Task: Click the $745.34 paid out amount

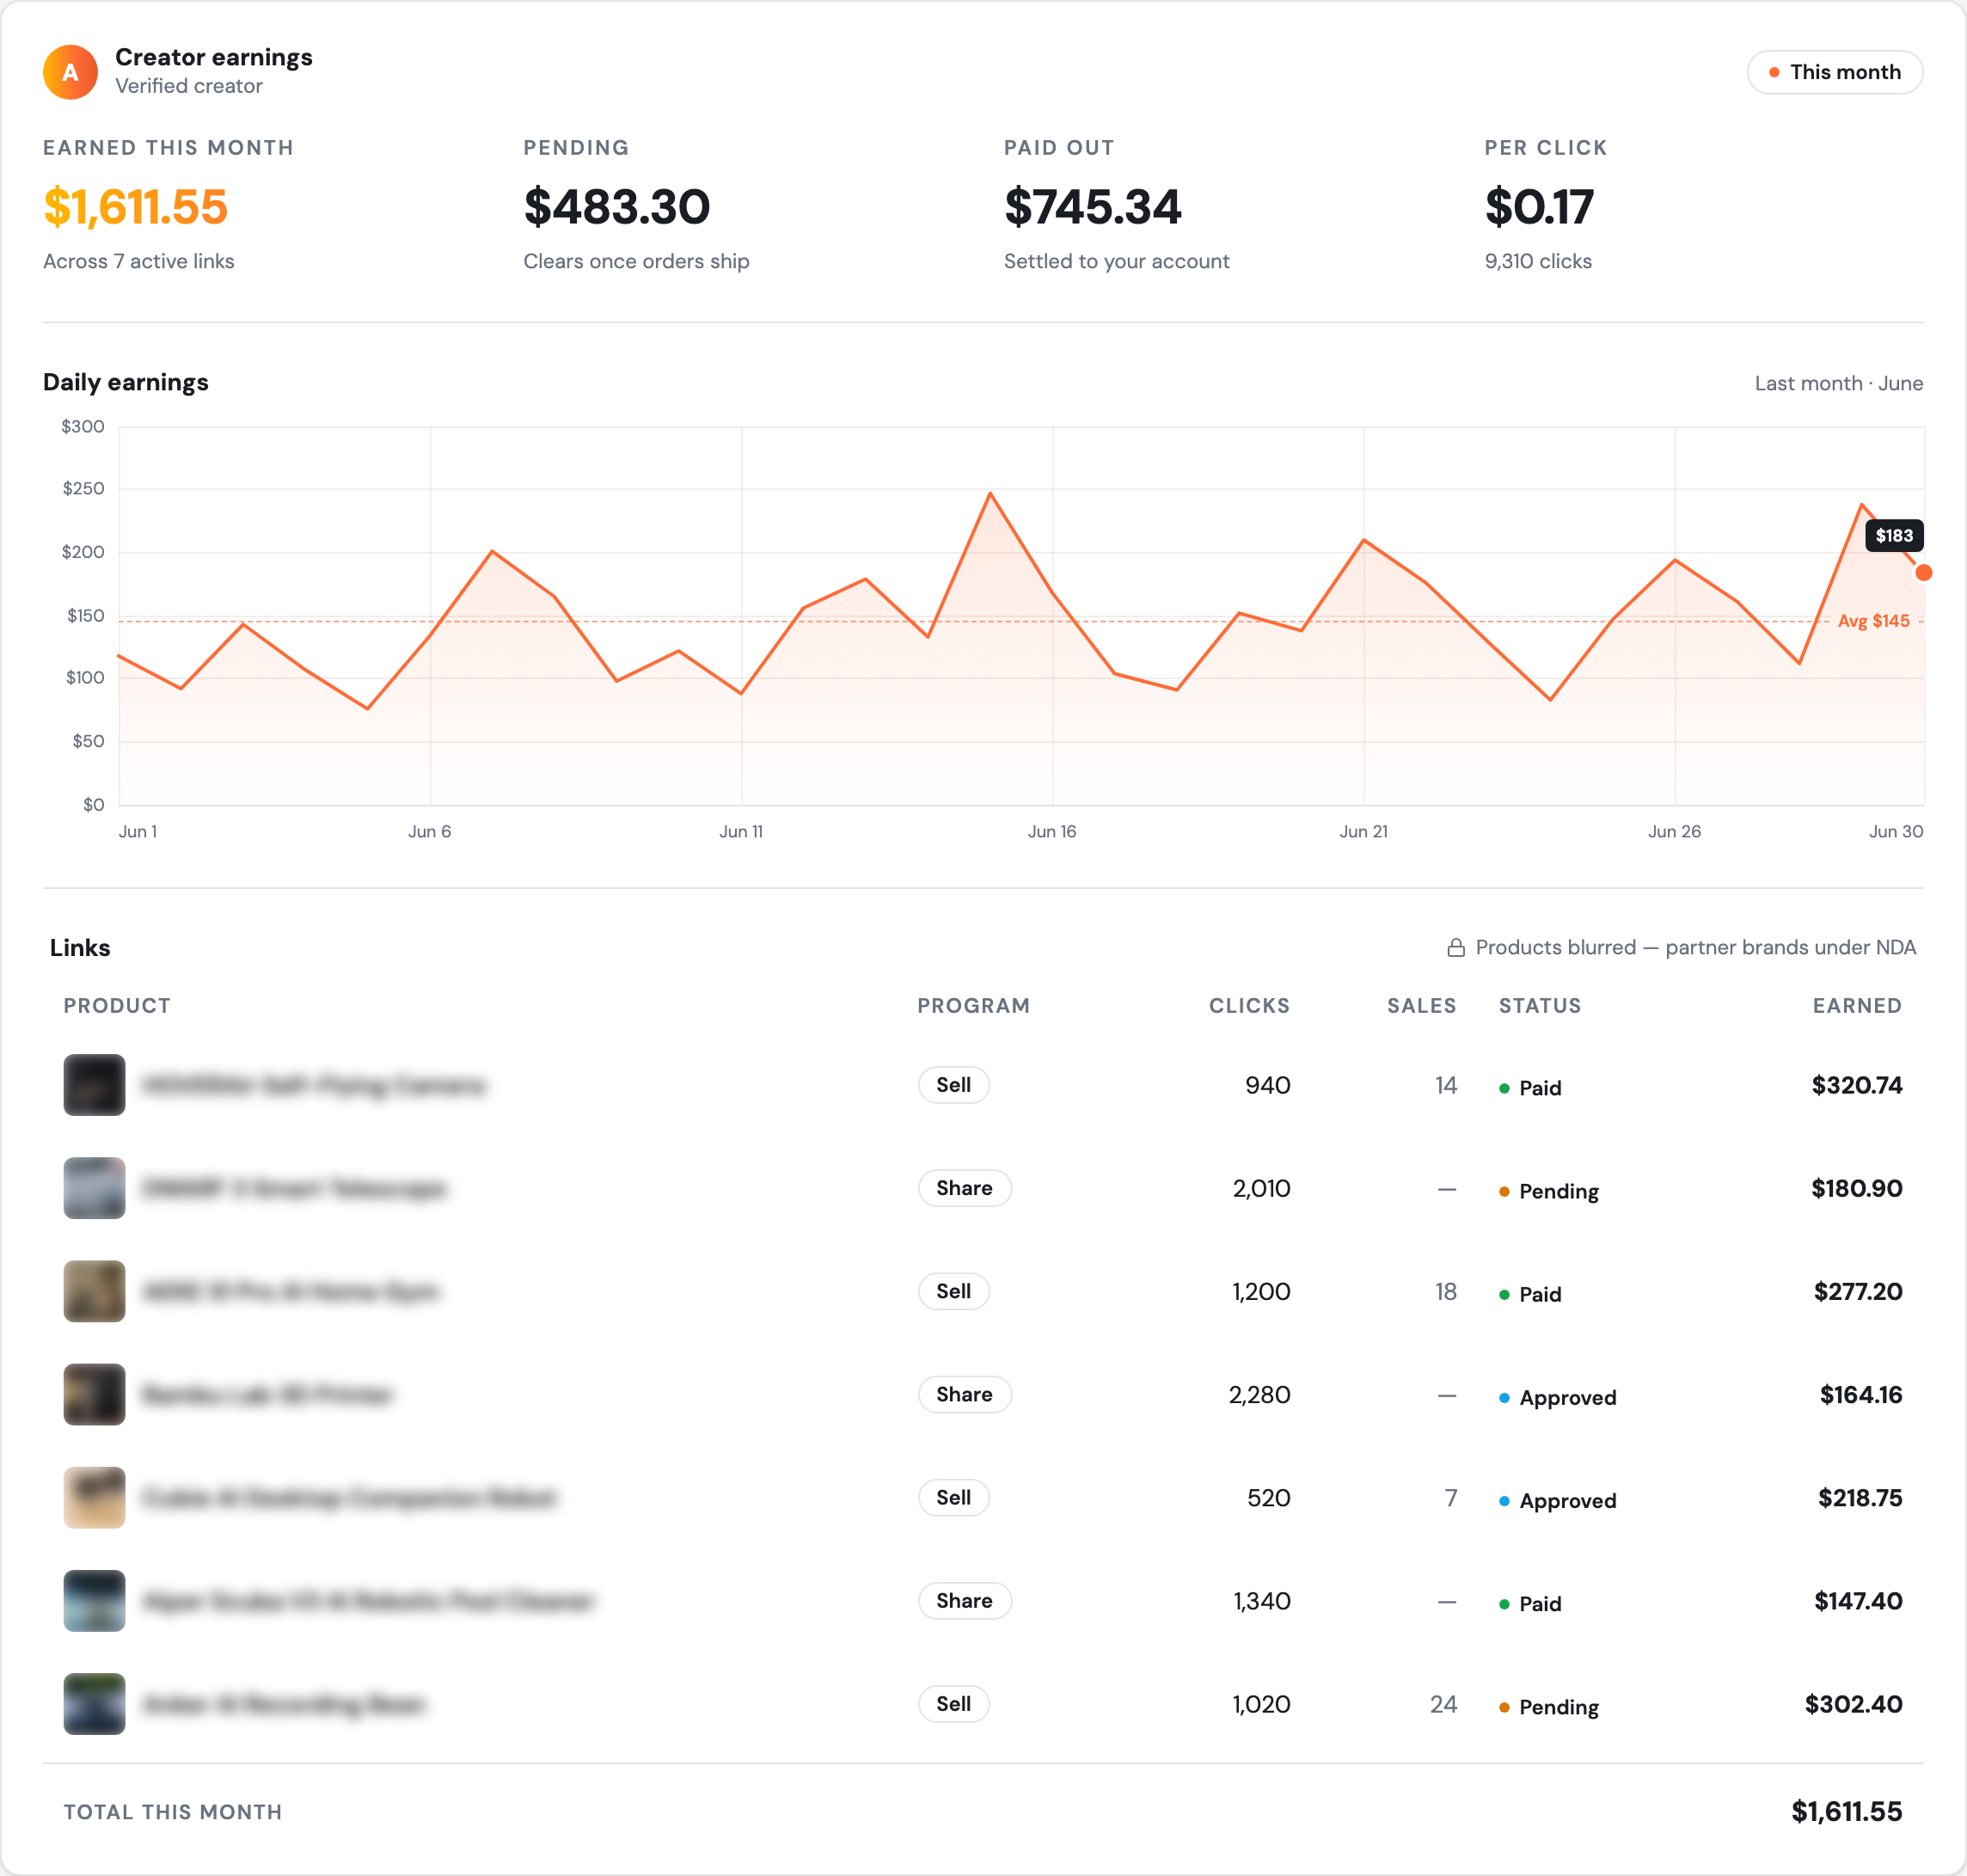Action: (1093, 207)
